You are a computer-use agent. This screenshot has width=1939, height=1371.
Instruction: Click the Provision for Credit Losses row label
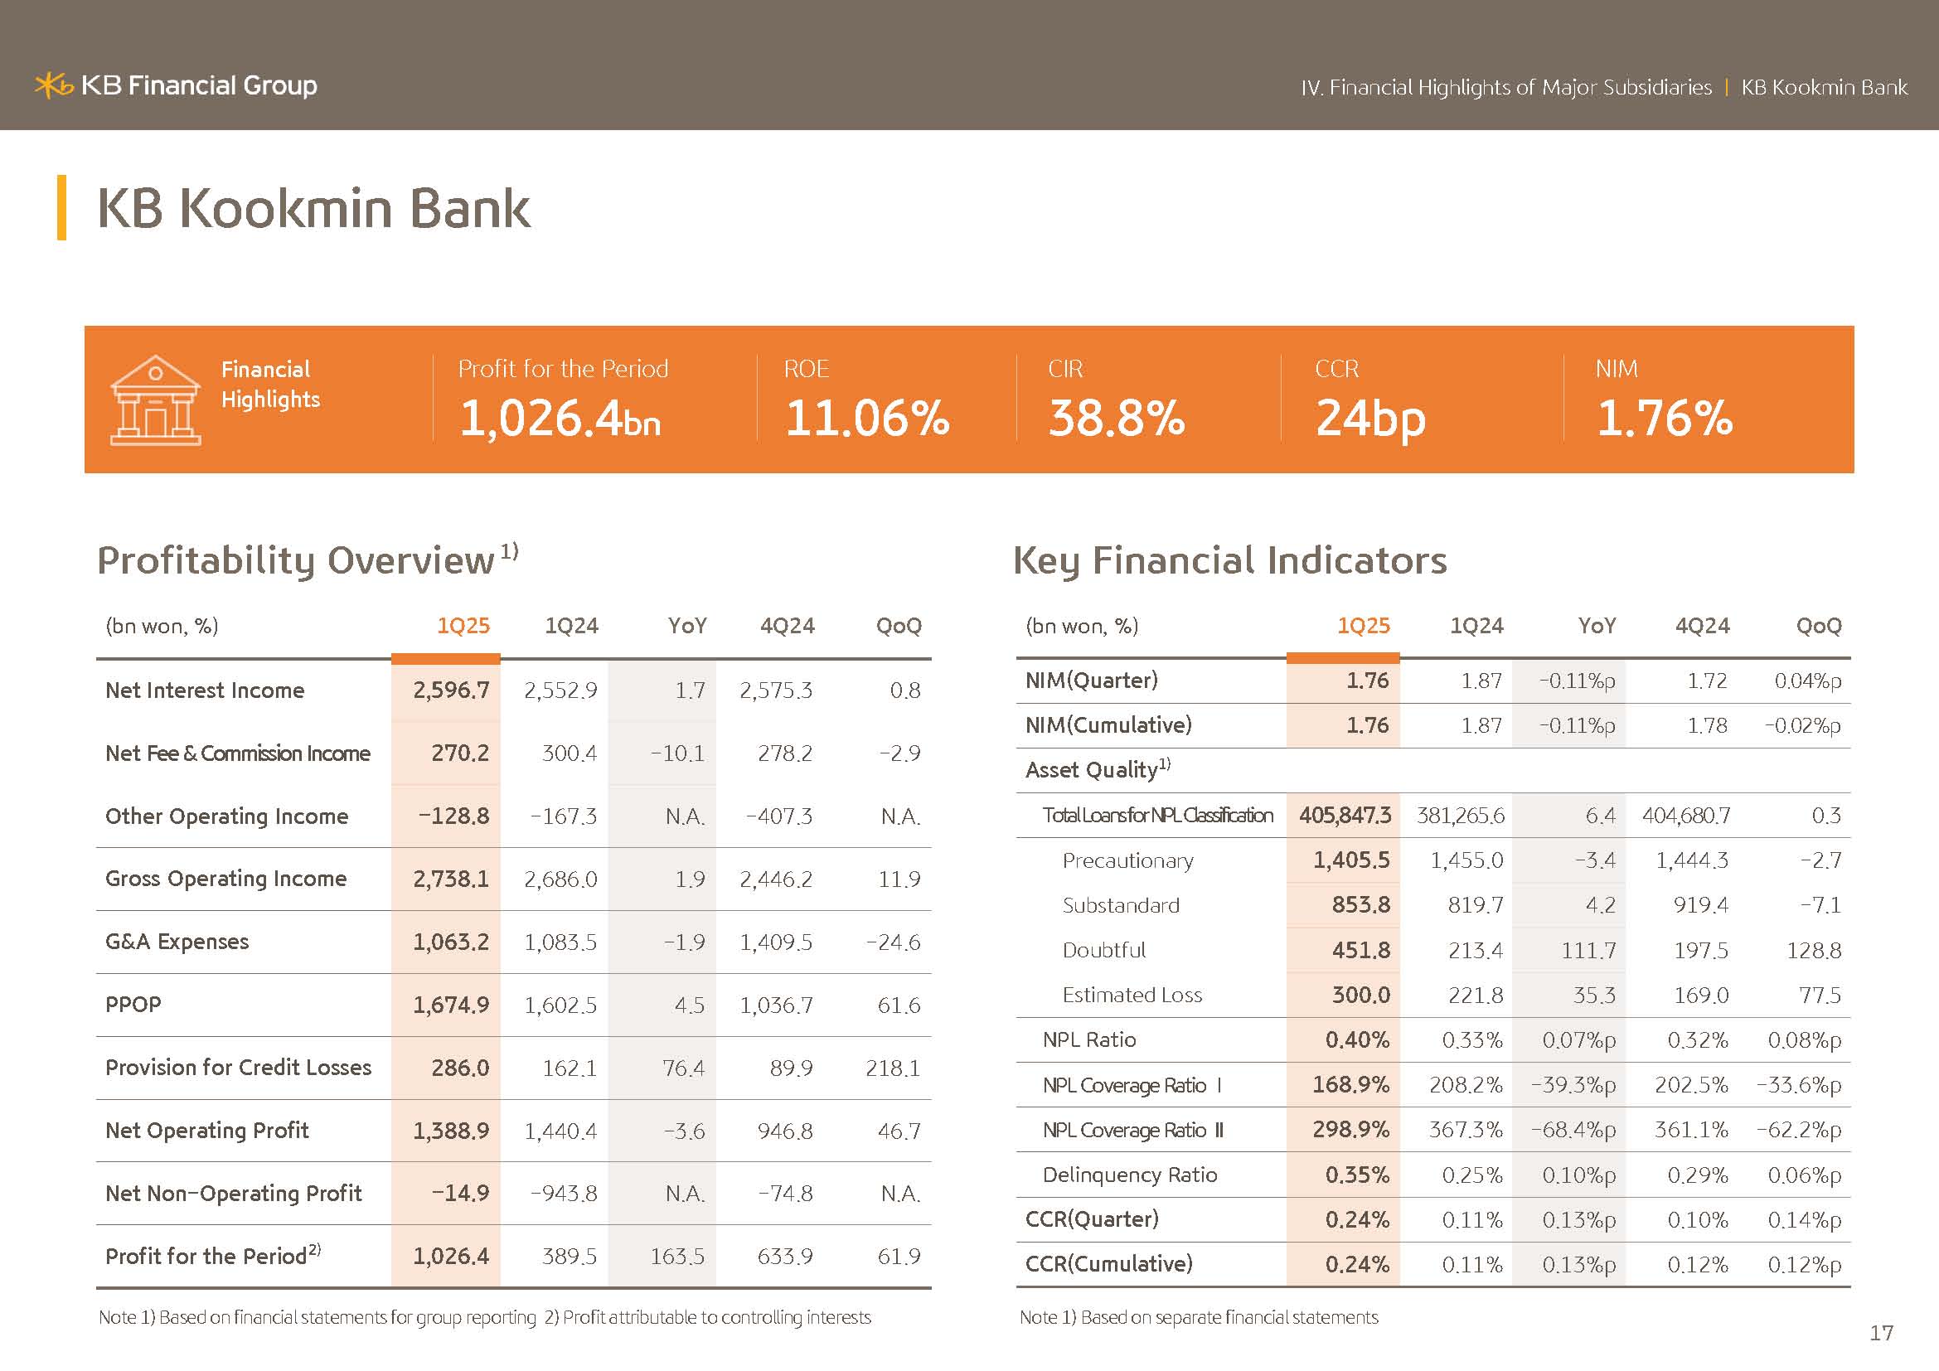point(238,1068)
